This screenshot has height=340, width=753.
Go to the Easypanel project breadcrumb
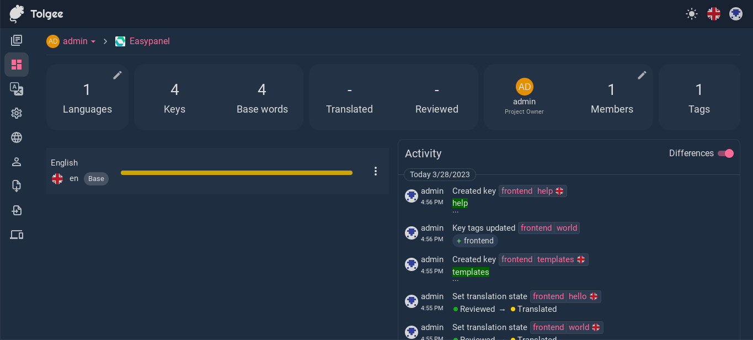pyautogui.click(x=149, y=41)
